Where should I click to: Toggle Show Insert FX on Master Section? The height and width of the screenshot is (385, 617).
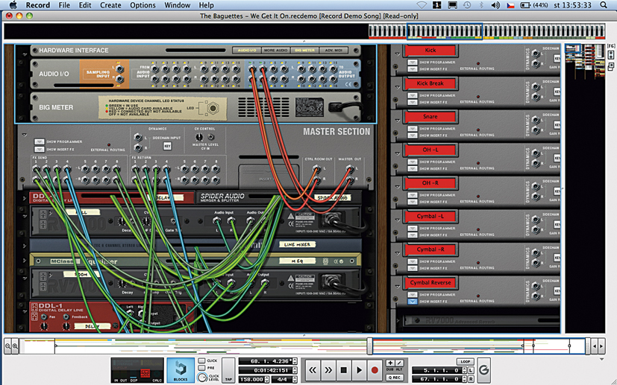[39, 149]
